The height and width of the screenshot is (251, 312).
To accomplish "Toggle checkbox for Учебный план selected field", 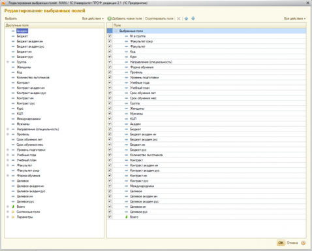I will (110, 88).
